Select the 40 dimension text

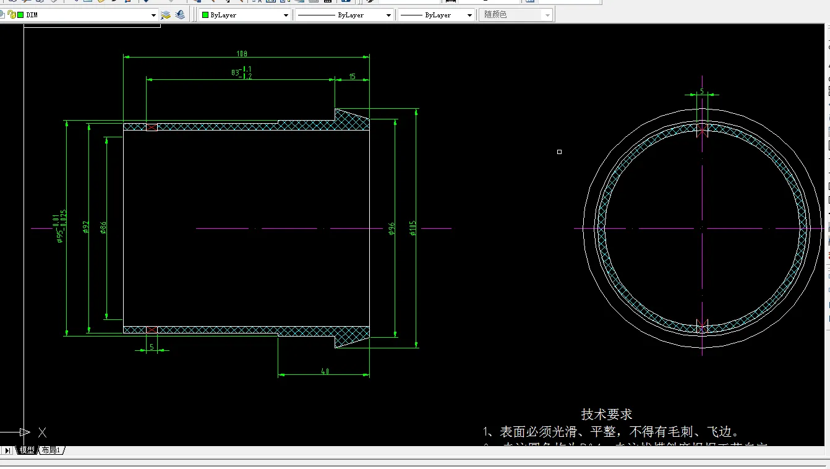pos(325,371)
